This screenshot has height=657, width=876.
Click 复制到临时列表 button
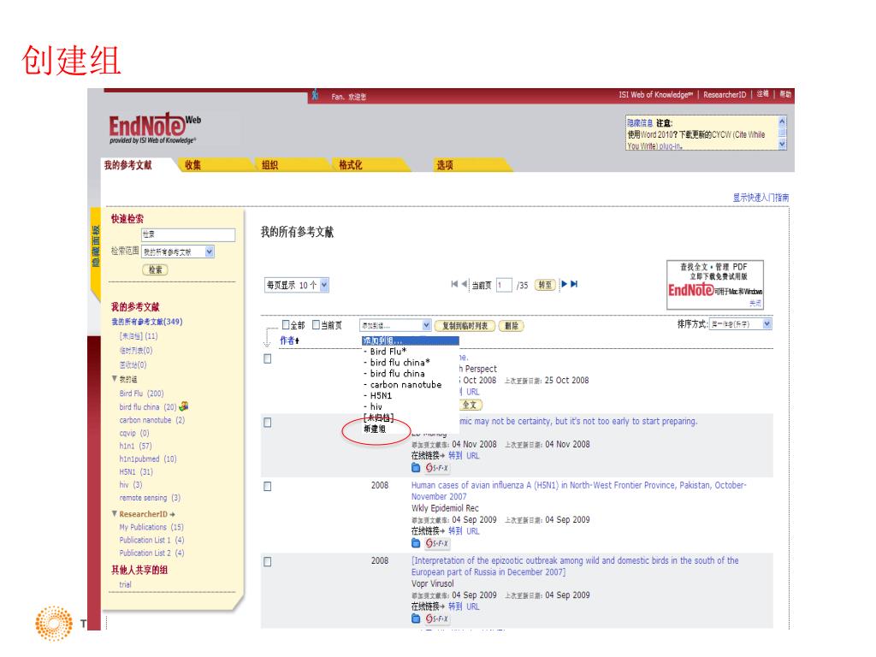[x=465, y=326]
